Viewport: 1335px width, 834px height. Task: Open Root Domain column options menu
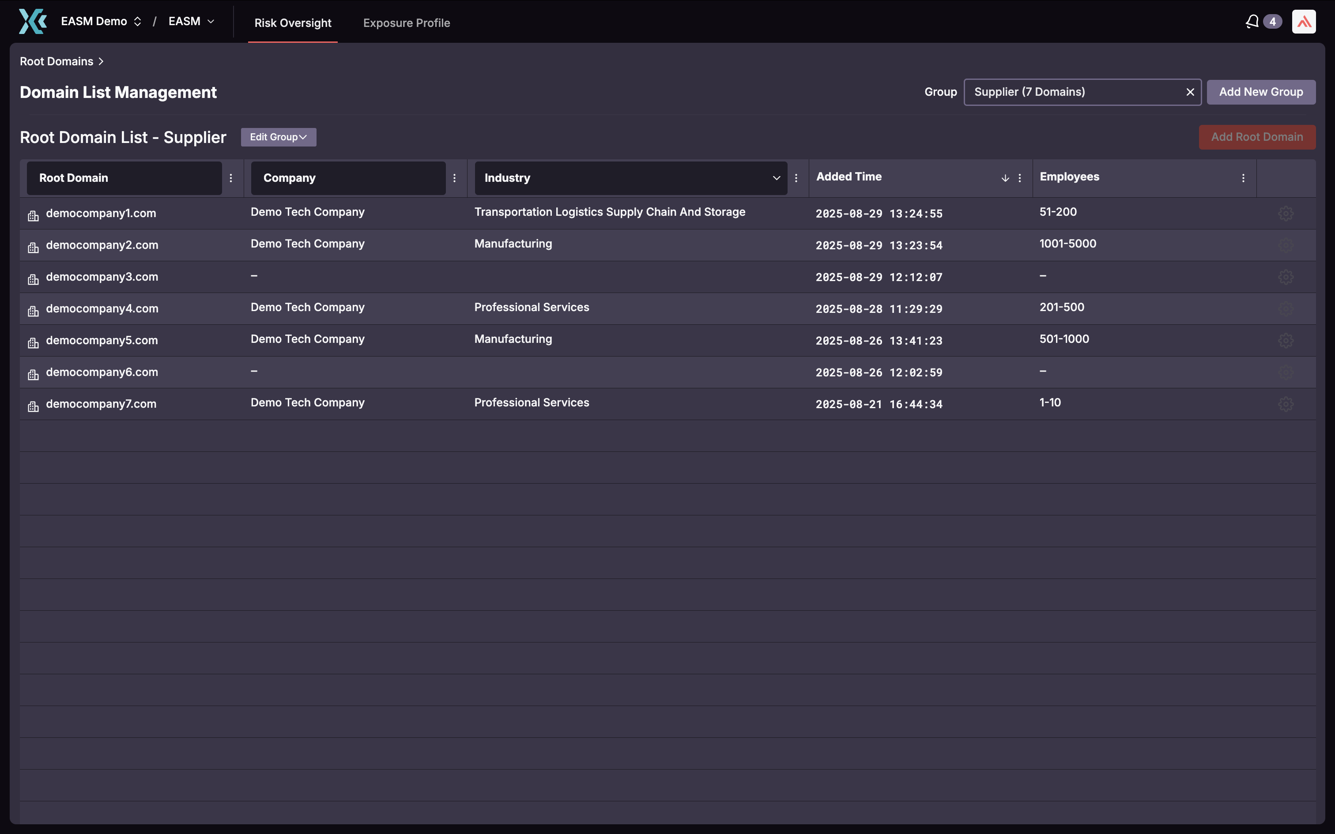click(231, 177)
